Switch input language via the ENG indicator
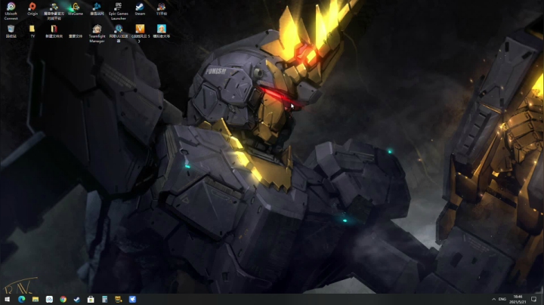The height and width of the screenshot is (305, 544). point(502,299)
